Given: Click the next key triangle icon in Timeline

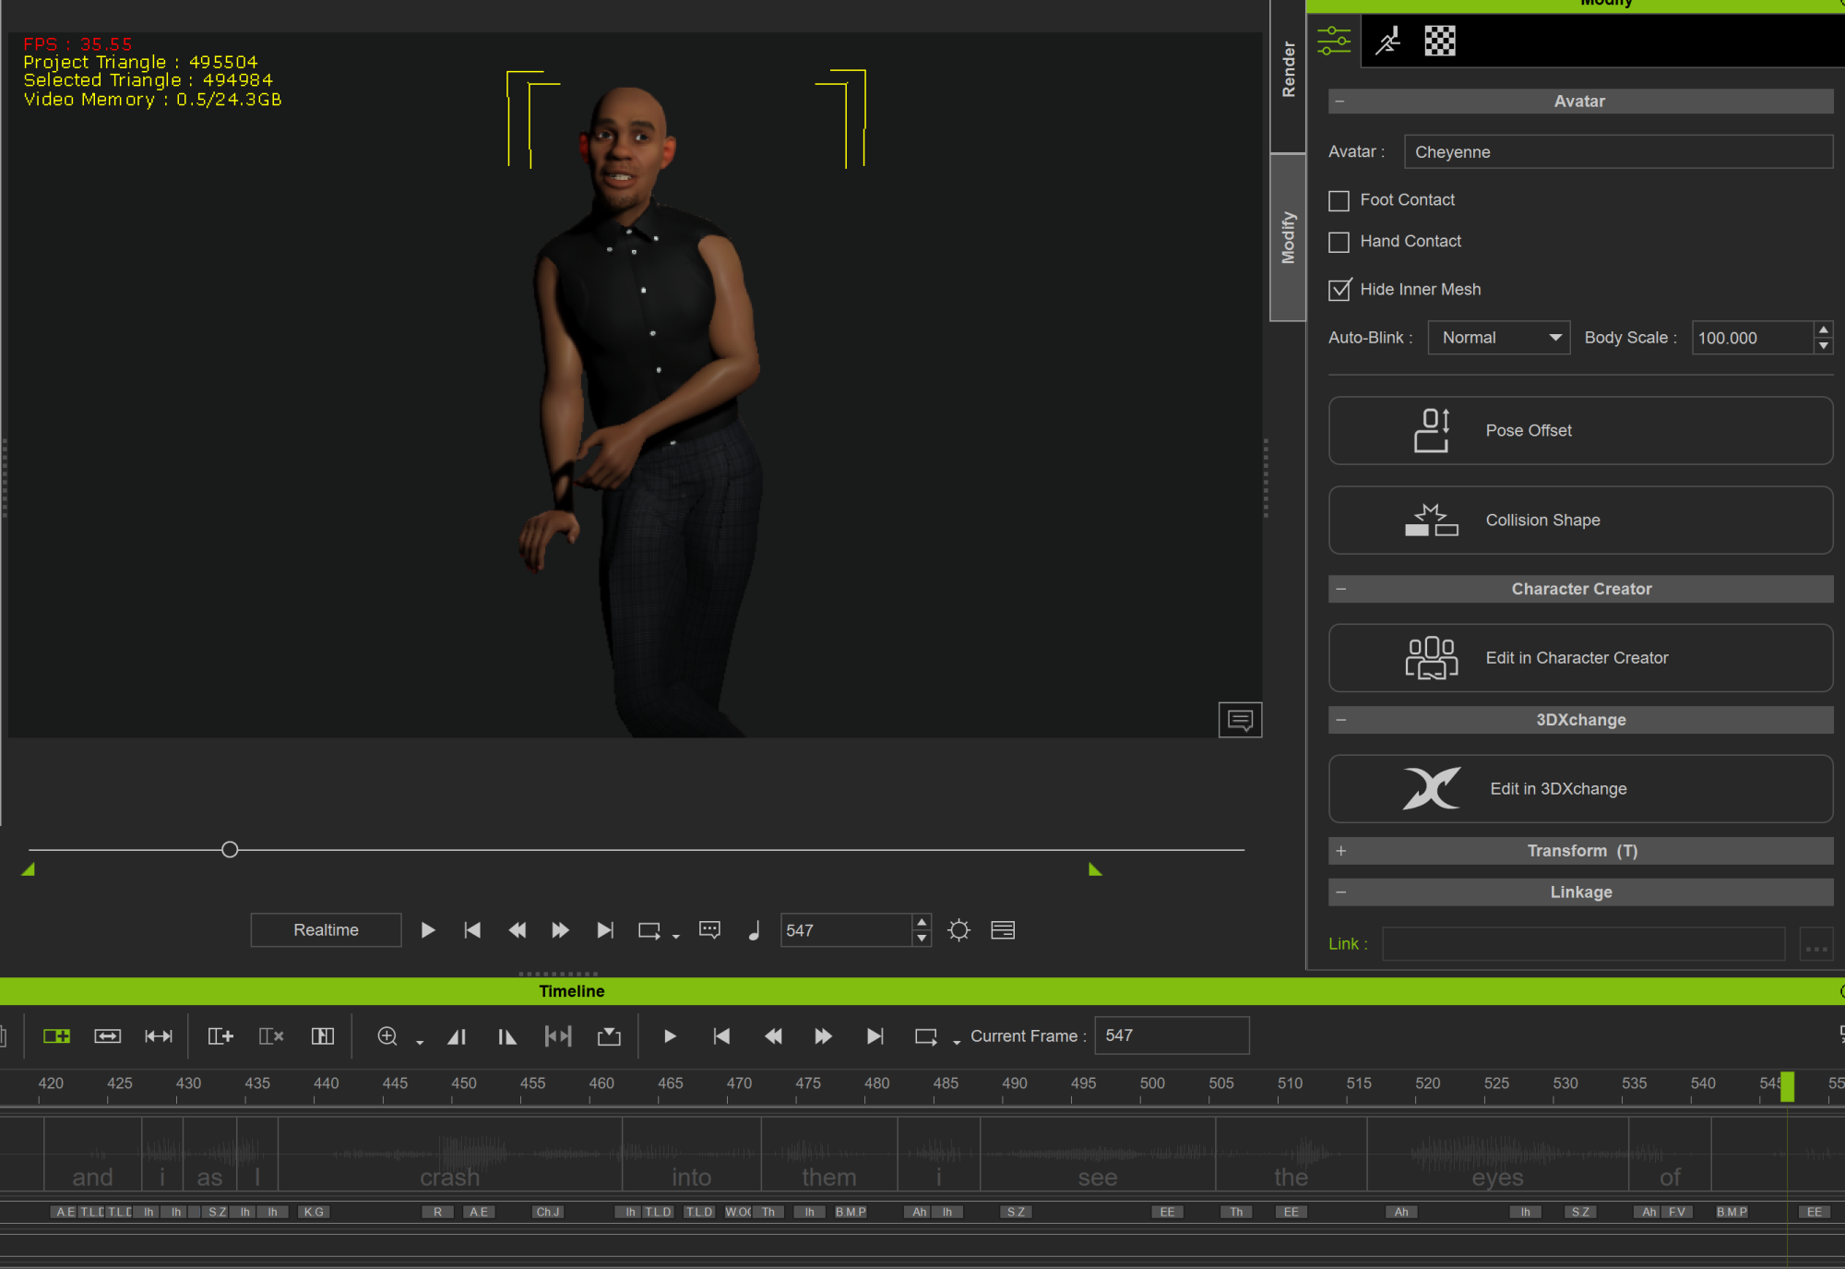Looking at the screenshot, I should (507, 1036).
